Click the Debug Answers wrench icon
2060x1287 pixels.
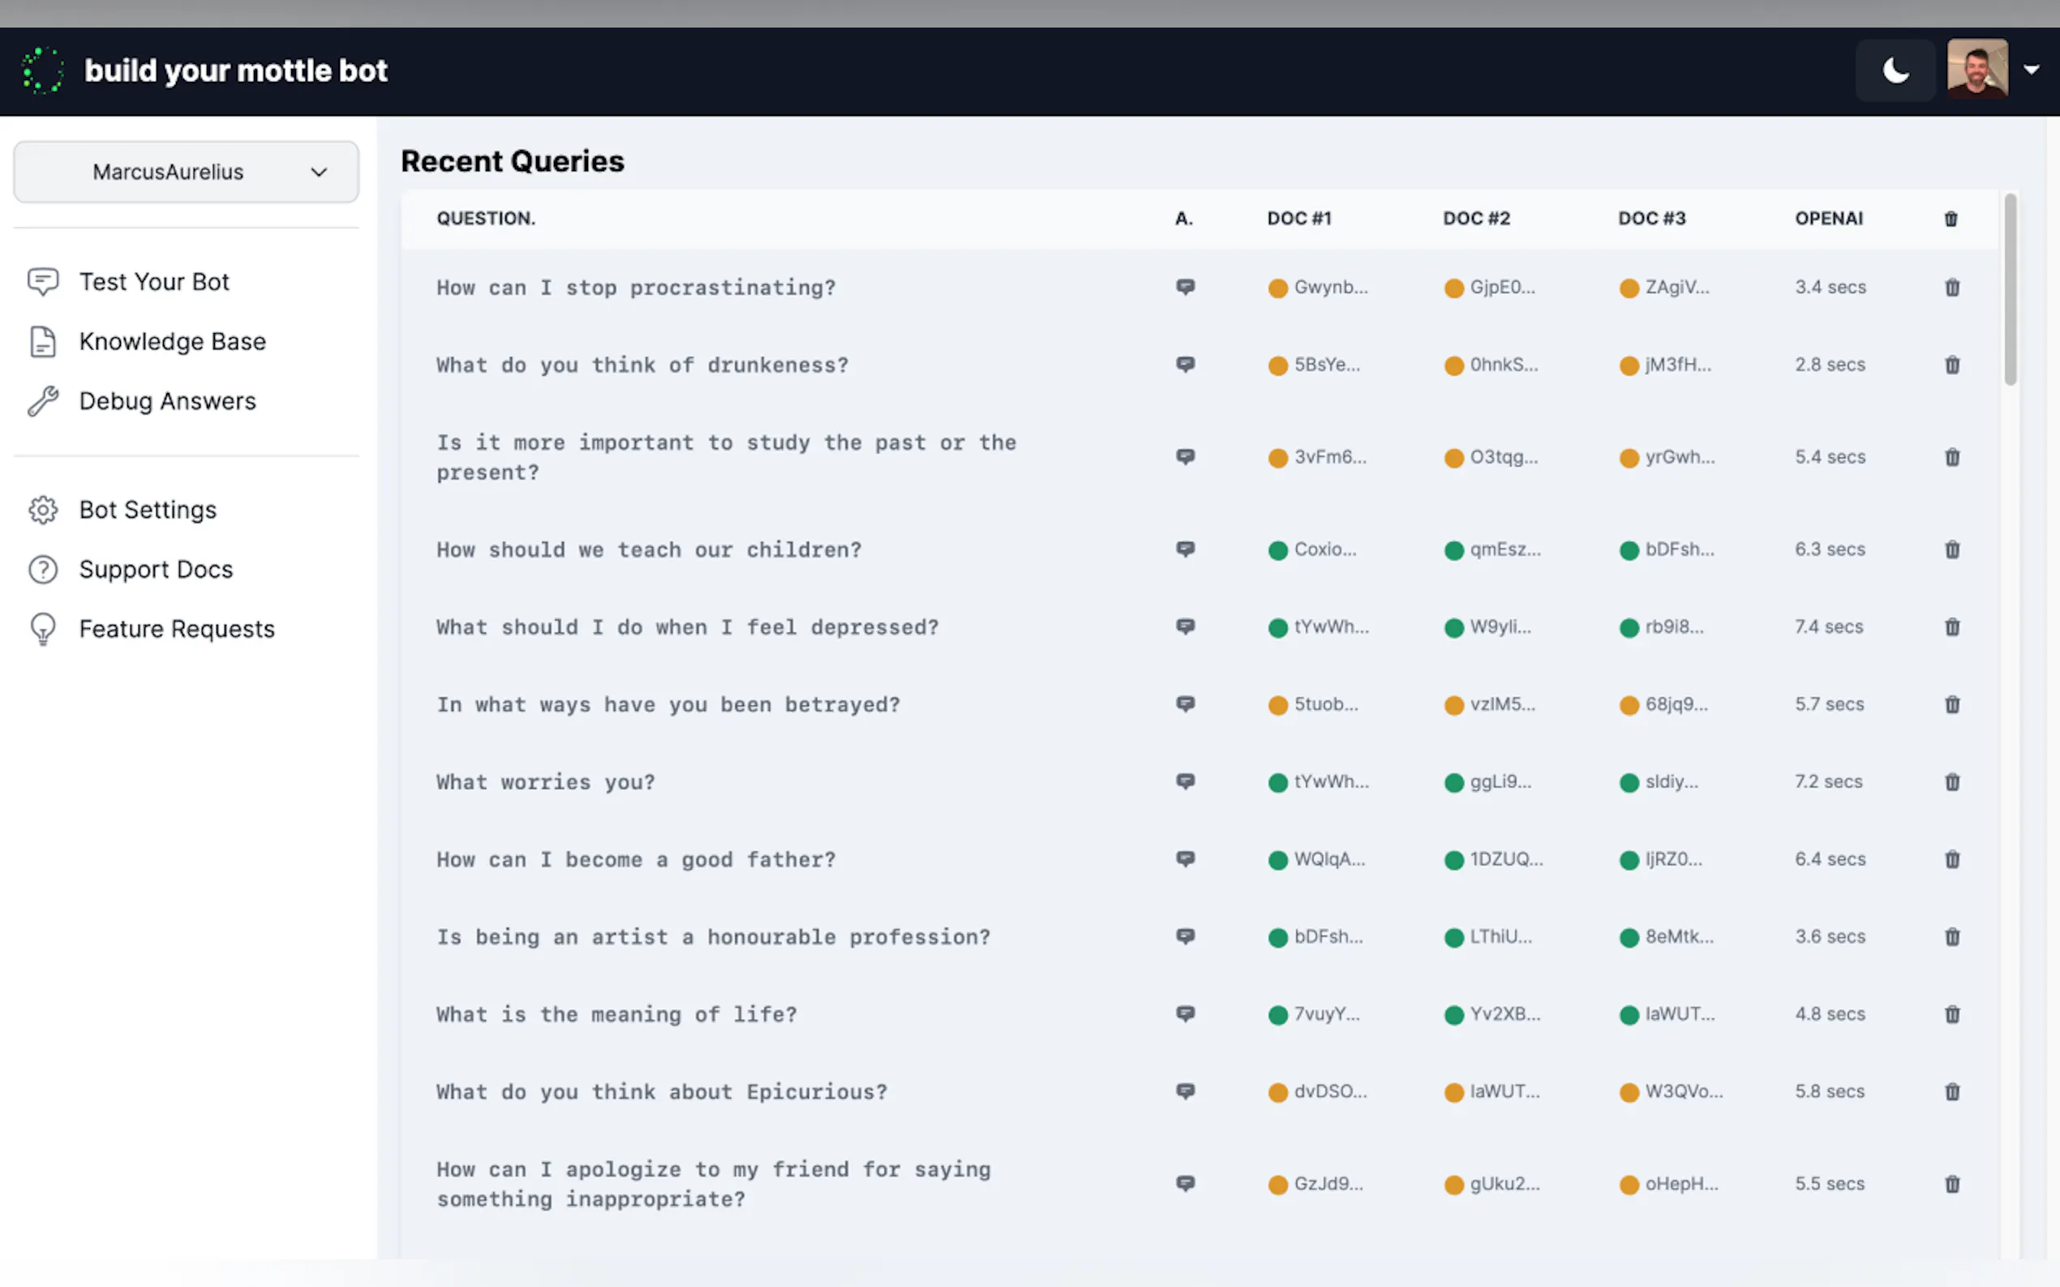43,401
